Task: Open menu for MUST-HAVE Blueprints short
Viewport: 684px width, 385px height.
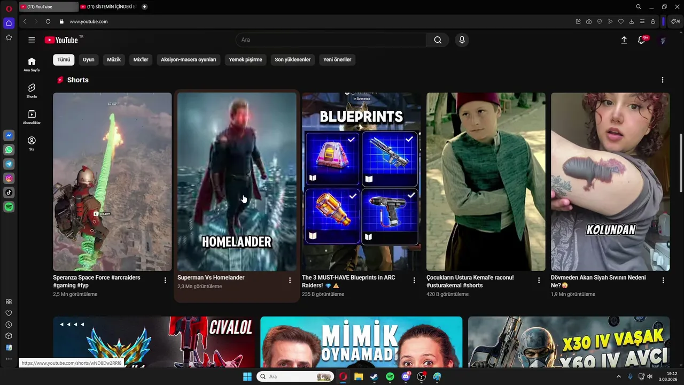Action: [414, 280]
